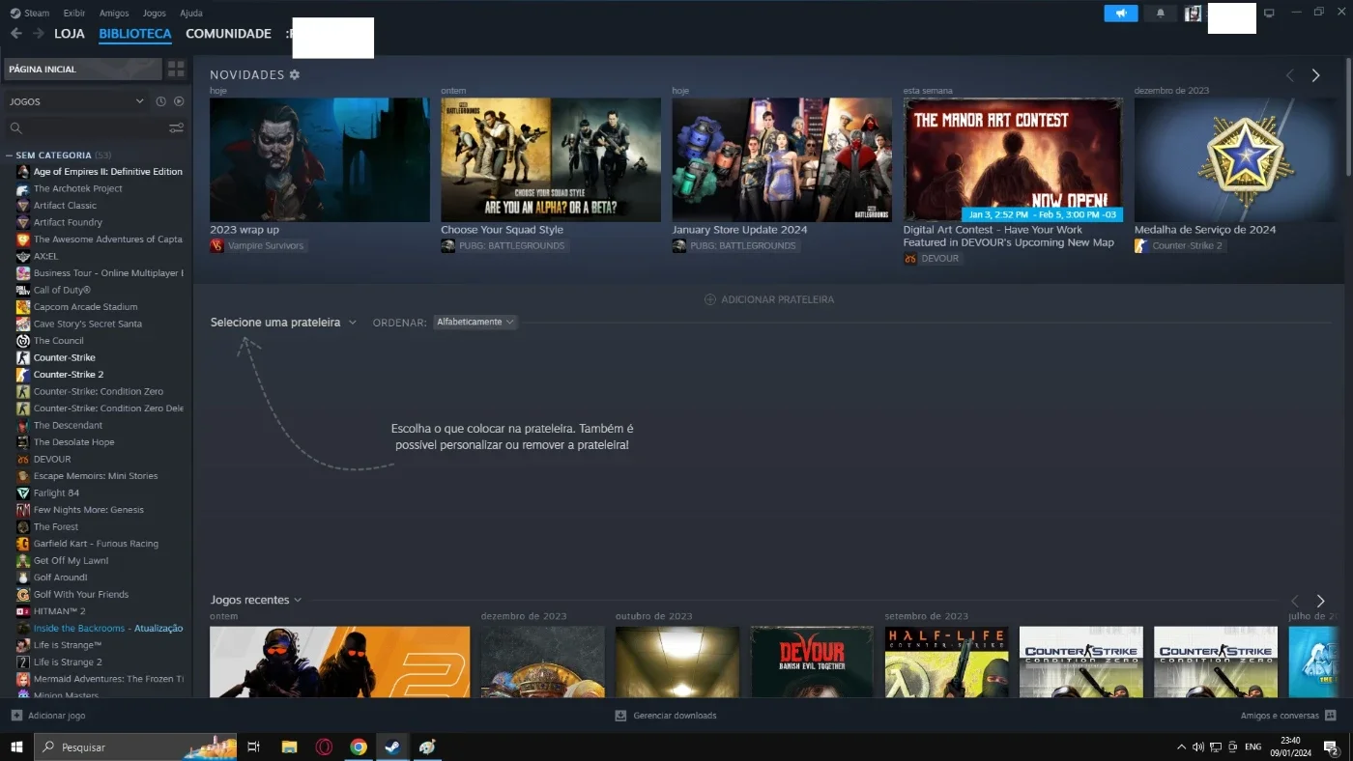The height and width of the screenshot is (761, 1353).
Task: Click the DEVOUR tag under art contest
Action: pyautogui.click(x=933, y=259)
